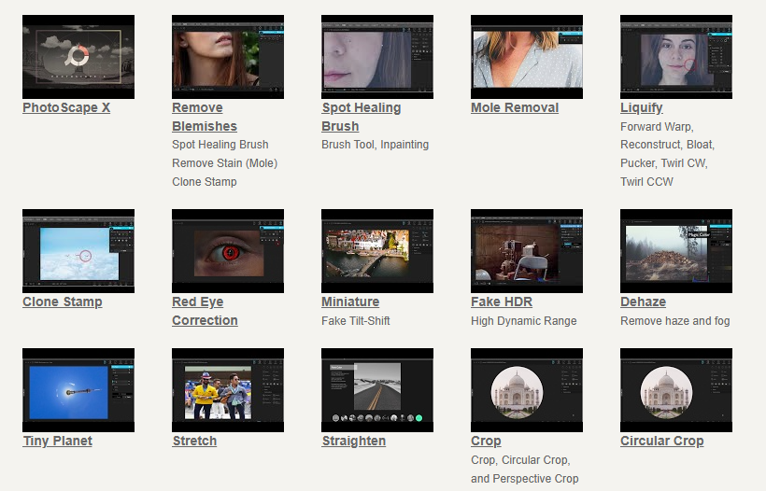
Task: Follow the Crop text link
Action: (486, 442)
